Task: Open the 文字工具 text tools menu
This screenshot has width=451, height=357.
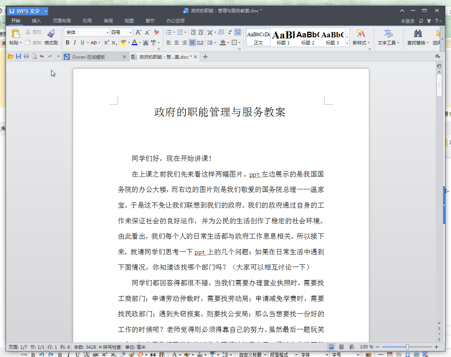Action: point(388,37)
